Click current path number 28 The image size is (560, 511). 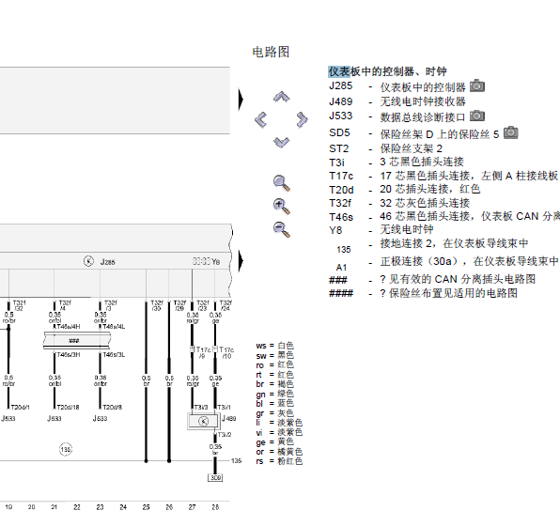(x=215, y=507)
